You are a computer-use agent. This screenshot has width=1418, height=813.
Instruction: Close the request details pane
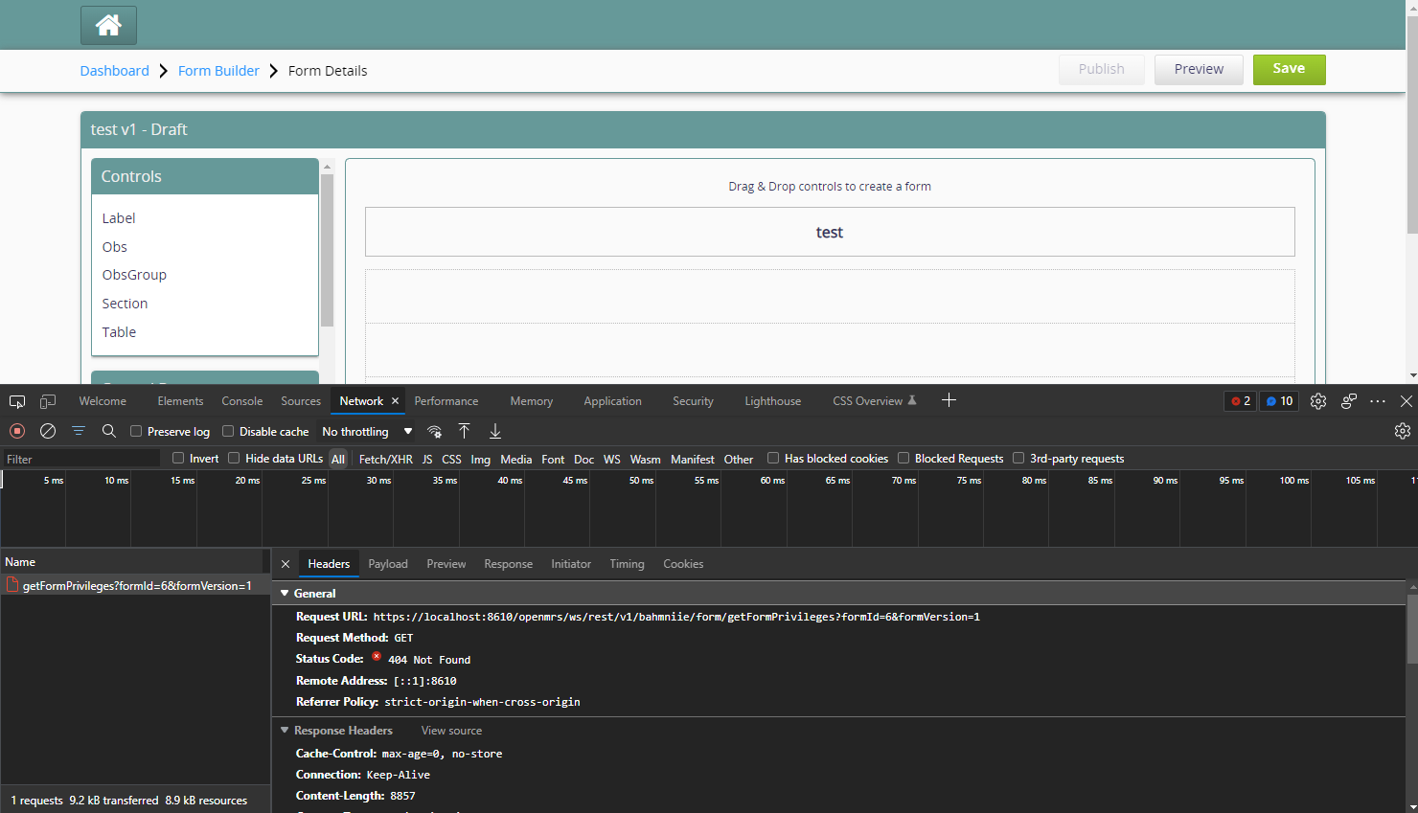[286, 564]
